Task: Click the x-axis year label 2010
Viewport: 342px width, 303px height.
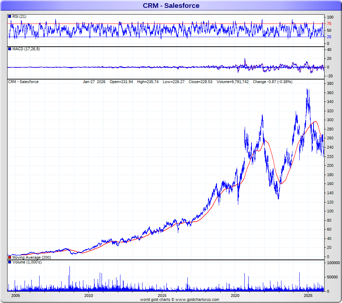Action: [89, 296]
